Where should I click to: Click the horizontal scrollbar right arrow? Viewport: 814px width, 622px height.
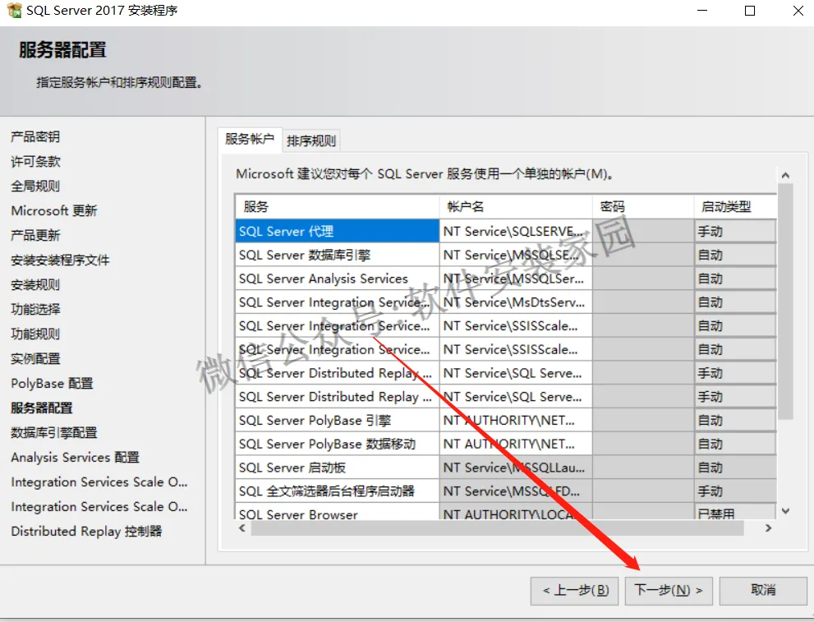point(768,528)
